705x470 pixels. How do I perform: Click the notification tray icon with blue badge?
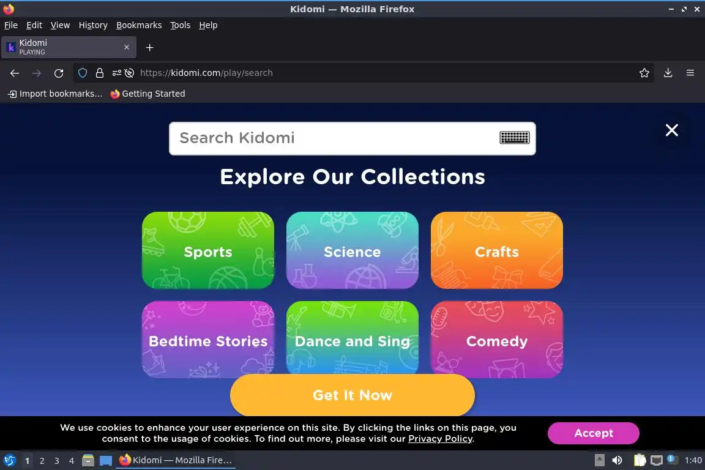(671, 459)
